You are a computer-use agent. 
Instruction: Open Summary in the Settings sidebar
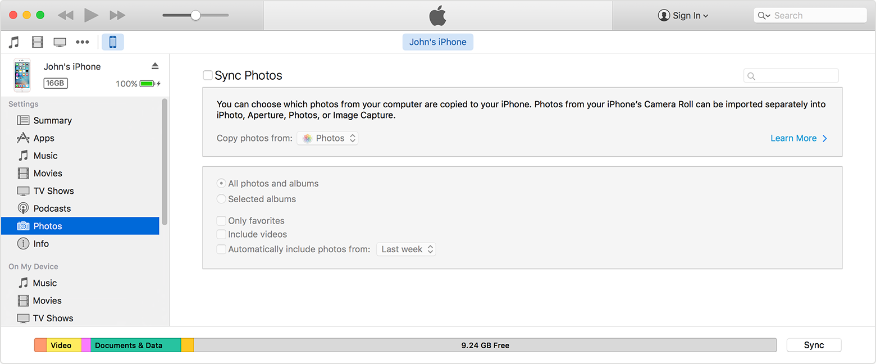click(52, 120)
